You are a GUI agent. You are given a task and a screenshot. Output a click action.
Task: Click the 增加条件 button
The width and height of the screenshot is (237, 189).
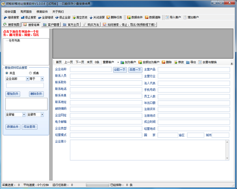pyautogui.click(x=13, y=94)
